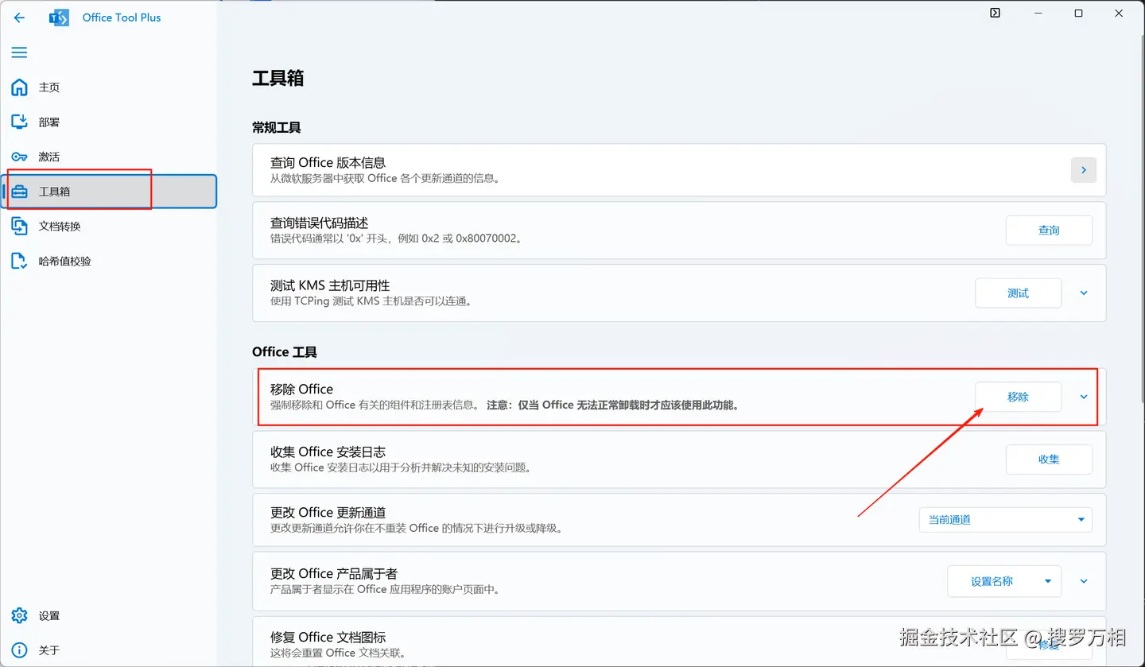Click the settings gear icon
The width and height of the screenshot is (1145, 667).
(x=20, y=616)
